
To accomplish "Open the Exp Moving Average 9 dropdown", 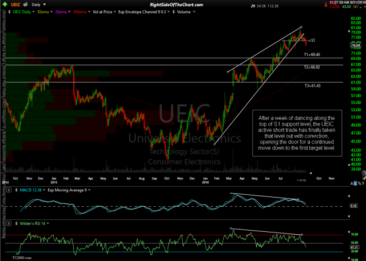I will [x=89, y=190].
